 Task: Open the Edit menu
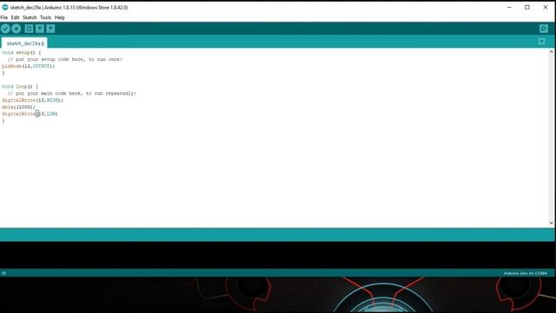click(x=15, y=17)
